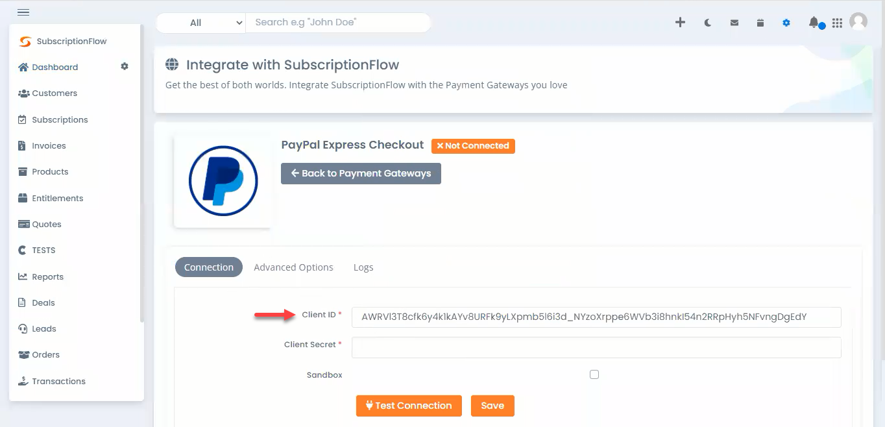Click the Reports chart icon

point(23,277)
